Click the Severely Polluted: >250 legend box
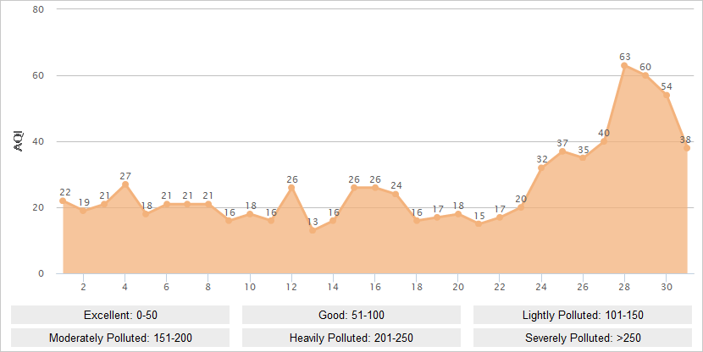The image size is (703, 352). [x=583, y=338]
